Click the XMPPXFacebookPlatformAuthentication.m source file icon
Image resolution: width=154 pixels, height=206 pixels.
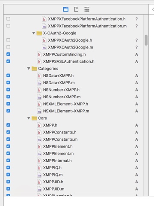[x=44, y=26]
